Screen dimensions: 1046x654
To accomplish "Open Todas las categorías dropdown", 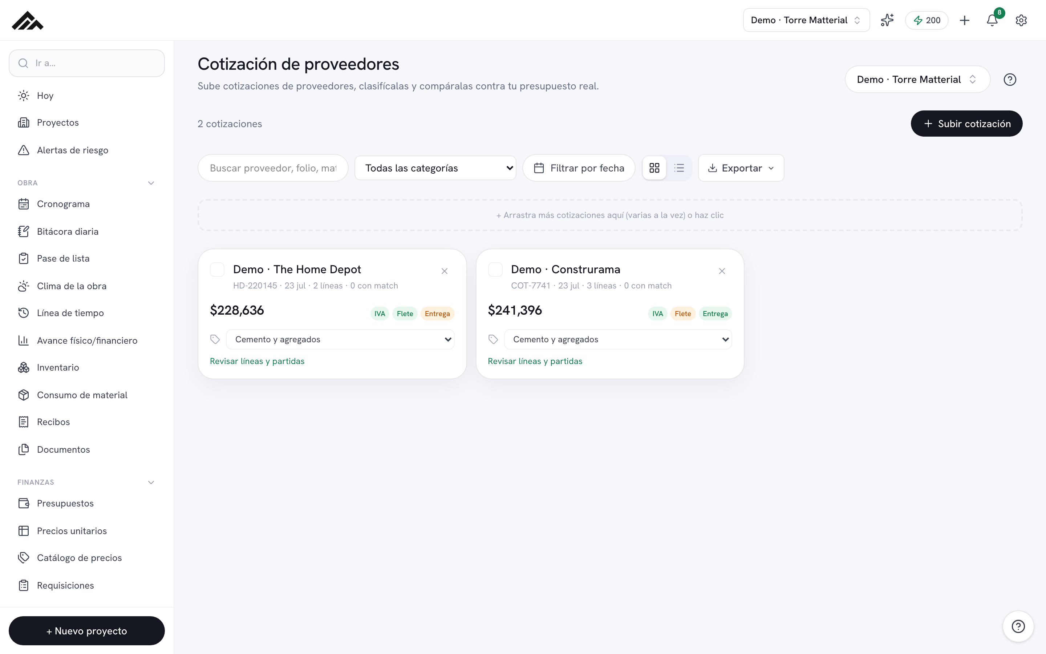I will click(435, 168).
